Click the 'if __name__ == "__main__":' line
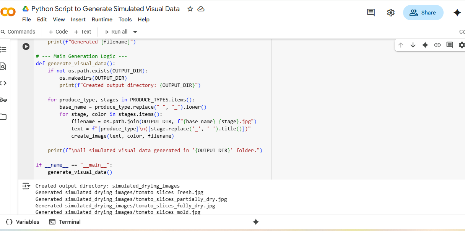465x231 pixels. (74, 165)
